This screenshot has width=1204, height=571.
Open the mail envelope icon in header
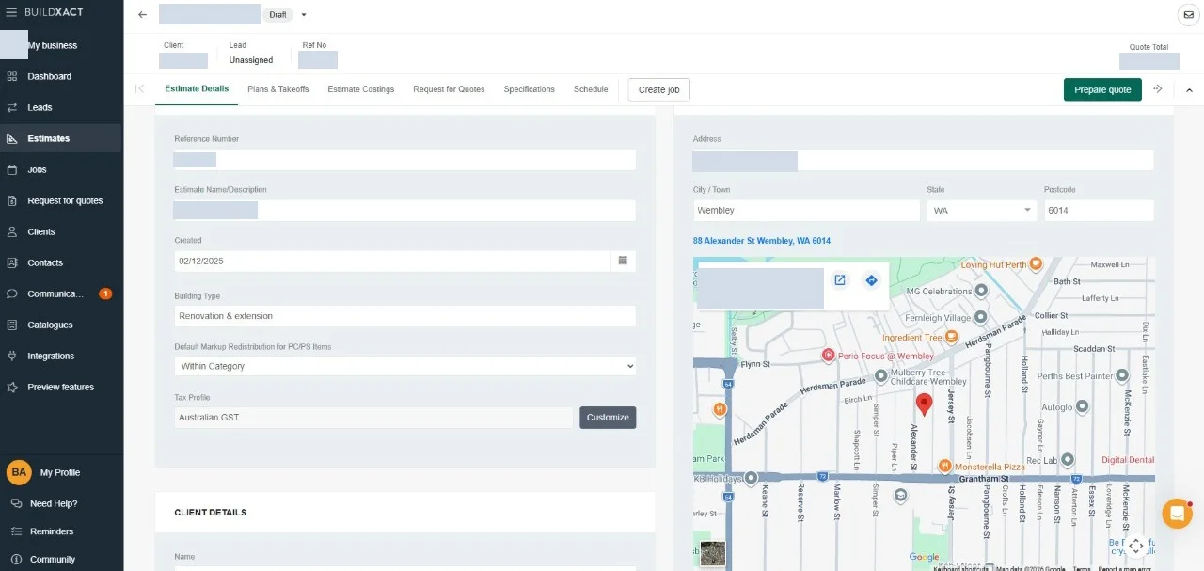pos(1187,15)
